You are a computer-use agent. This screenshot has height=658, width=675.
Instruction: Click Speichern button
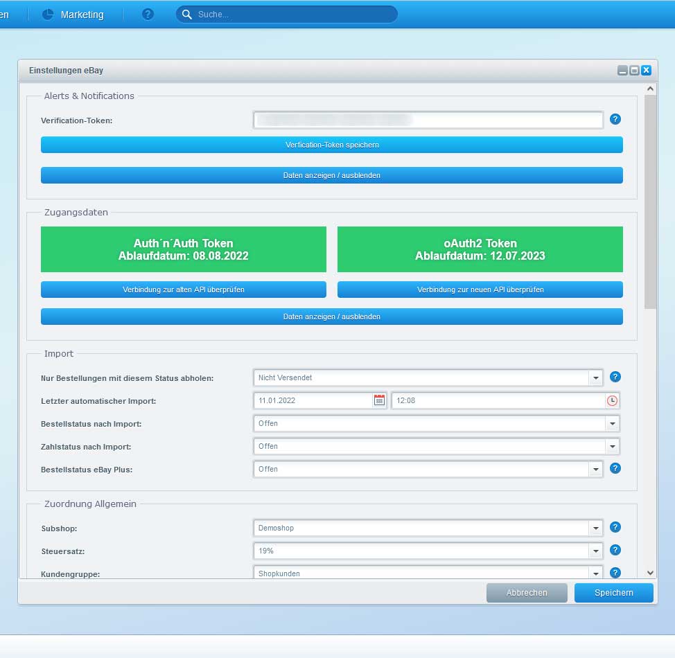coord(613,593)
